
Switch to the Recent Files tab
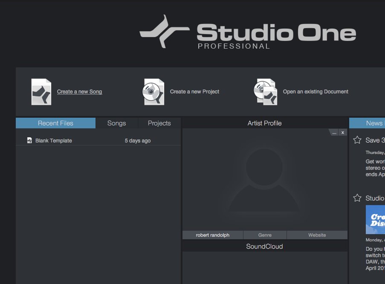click(x=55, y=123)
